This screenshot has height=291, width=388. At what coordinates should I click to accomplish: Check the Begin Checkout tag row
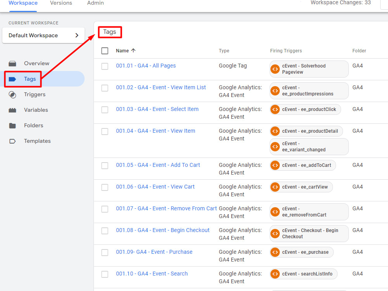(105, 231)
